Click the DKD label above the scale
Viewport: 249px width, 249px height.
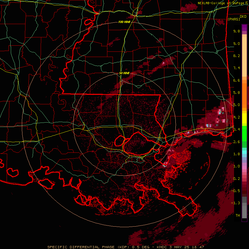[x=243, y=17]
